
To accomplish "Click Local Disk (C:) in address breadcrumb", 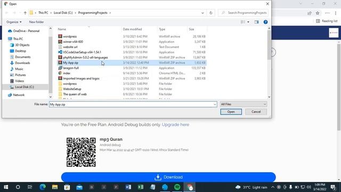I will click(x=63, y=13).
